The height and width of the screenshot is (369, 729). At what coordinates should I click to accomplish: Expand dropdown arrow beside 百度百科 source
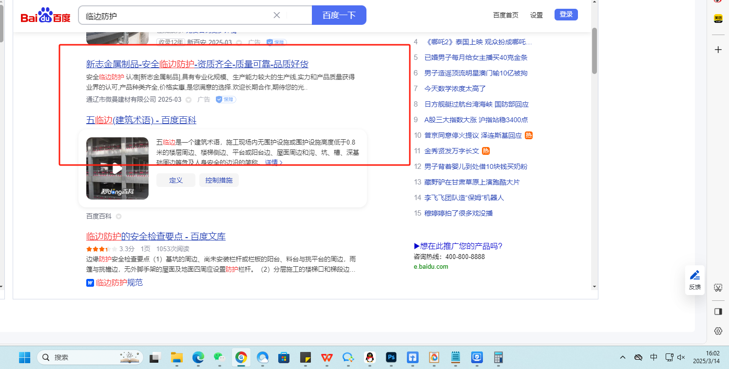(x=118, y=216)
